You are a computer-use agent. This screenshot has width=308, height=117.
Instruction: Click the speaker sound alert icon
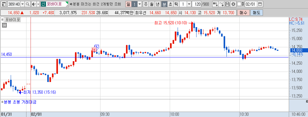pos(34,4)
